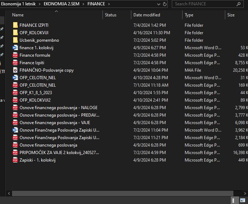Click the search magnifier icon
Screen dimensions: 248x204
click(239, 4)
